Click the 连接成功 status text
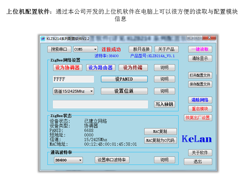Image resolution: width=243 pixels, height=182 pixels. (111, 50)
